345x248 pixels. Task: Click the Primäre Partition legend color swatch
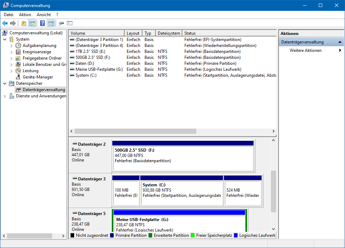pos(112,235)
